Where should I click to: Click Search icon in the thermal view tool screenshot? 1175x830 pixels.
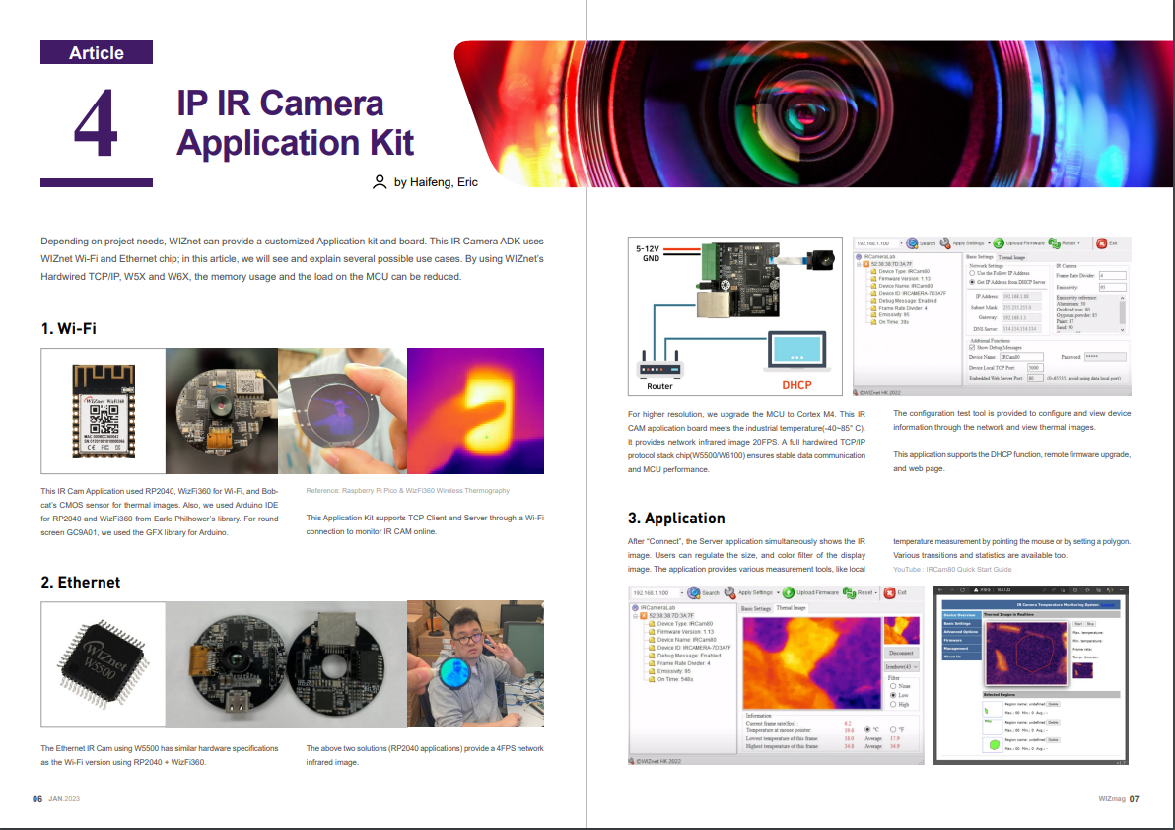[694, 592]
